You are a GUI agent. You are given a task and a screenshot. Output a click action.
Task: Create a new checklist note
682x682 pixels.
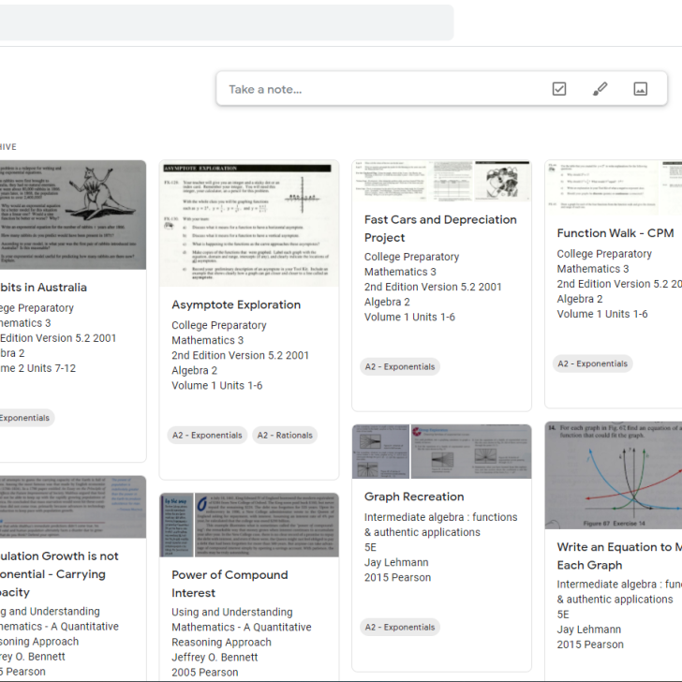559,89
